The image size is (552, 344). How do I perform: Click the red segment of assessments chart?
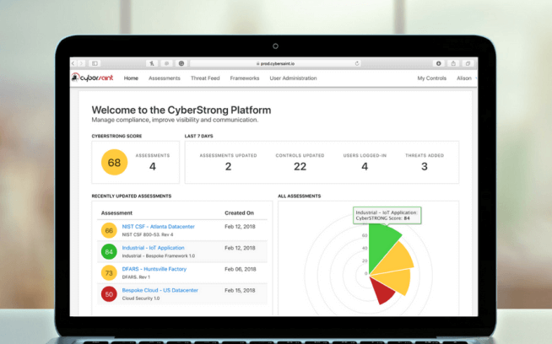(384, 292)
